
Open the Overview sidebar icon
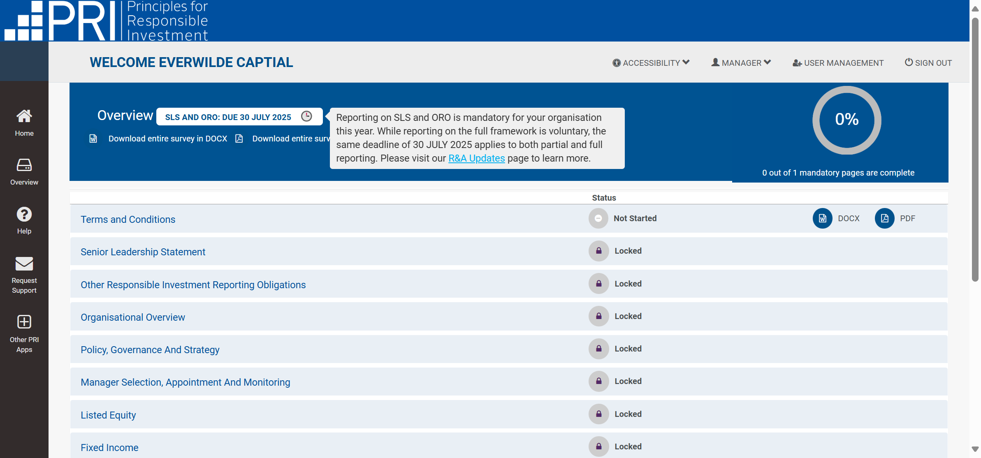tap(24, 165)
